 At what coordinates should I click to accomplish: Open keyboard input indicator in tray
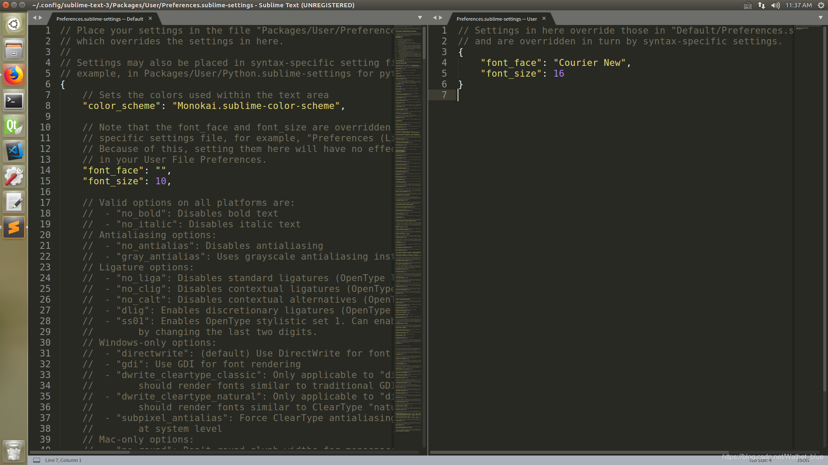tap(748, 5)
